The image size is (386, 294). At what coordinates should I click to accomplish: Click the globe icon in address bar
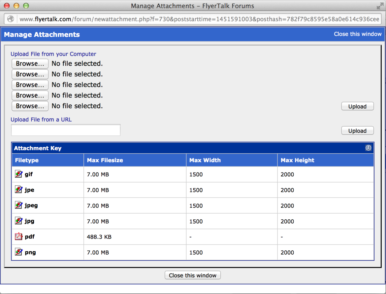pos(11,19)
